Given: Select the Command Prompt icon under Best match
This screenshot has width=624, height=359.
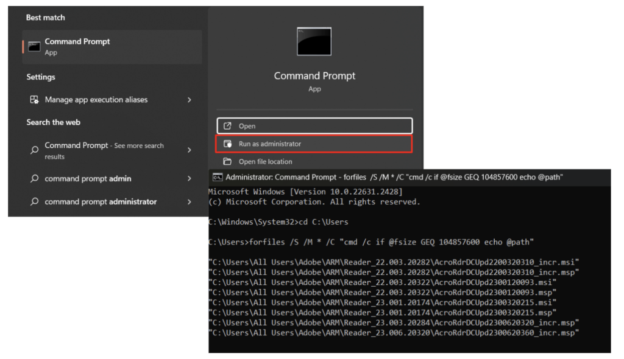Looking at the screenshot, I should point(34,46).
